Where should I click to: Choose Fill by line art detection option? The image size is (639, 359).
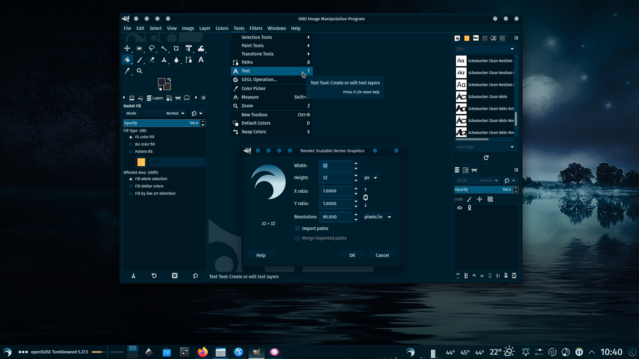(131, 193)
